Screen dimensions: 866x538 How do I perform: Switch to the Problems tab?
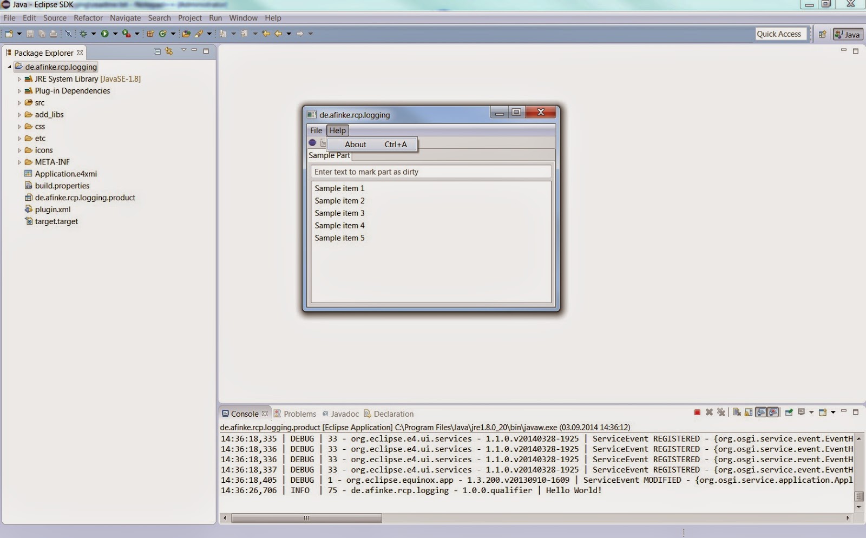click(x=295, y=414)
